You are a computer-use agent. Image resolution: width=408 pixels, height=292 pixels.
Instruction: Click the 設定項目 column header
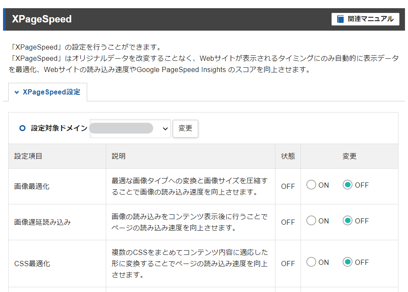pos(28,156)
